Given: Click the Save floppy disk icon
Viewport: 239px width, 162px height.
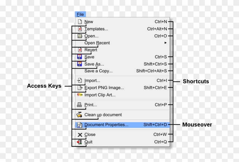Looking at the screenshot, I should (80, 57).
